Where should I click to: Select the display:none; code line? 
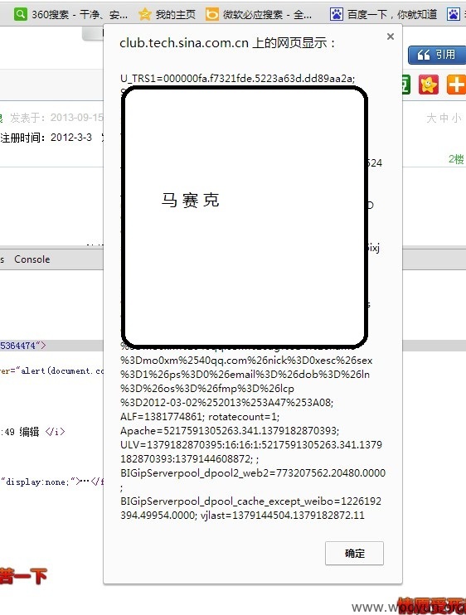click(x=51, y=482)
